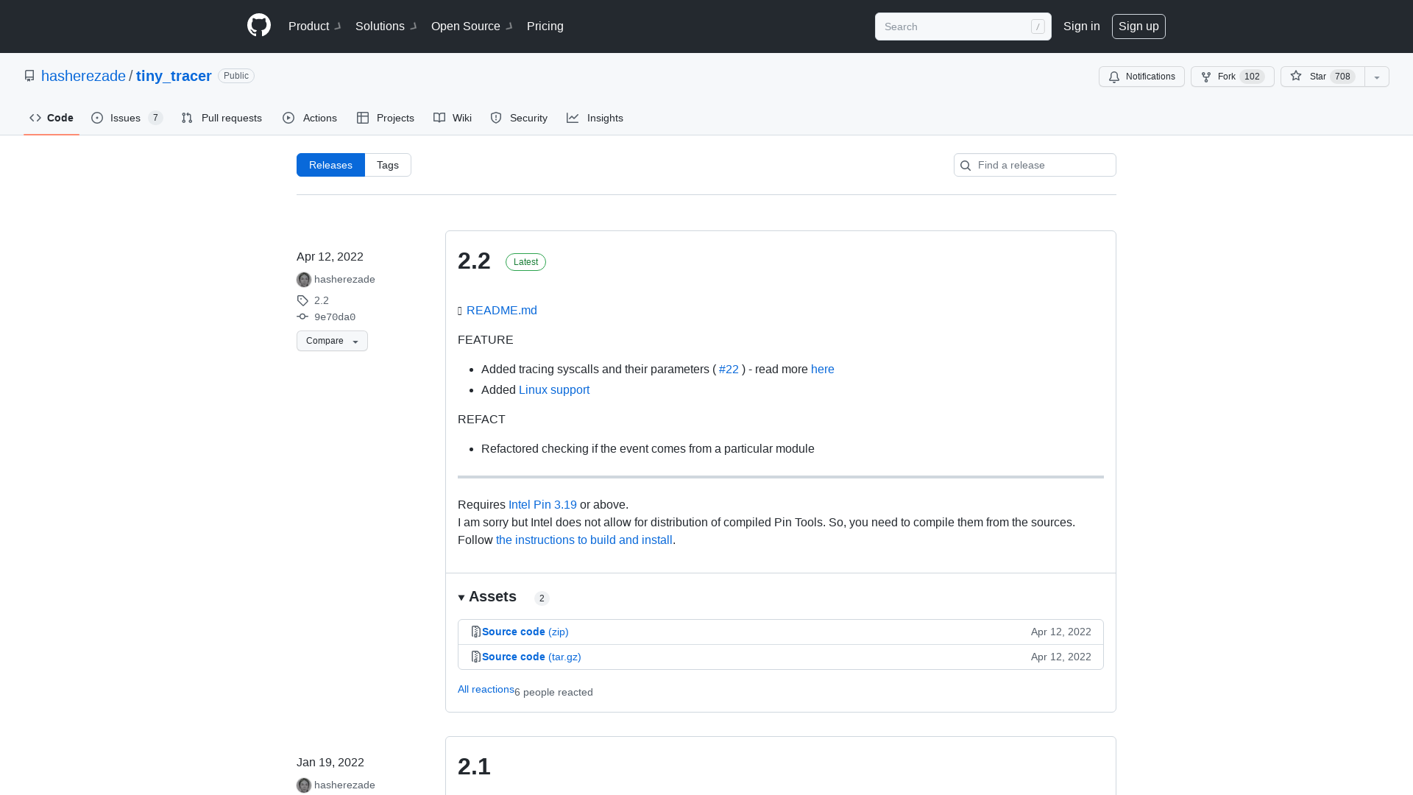Click the slash shortcut icon in Search
Image resolution: width=1413 pixels, height=795 pixels.
coord(1038,26)
